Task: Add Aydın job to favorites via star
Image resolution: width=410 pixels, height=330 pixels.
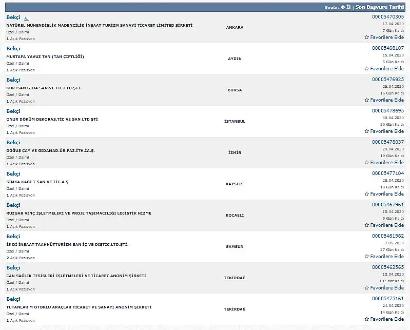Action: (366, 69)
